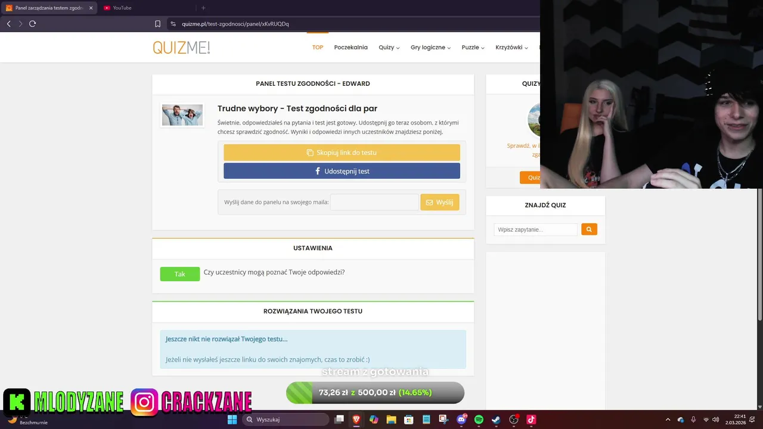Click Jeszcze nikt nie rozwiązał Twojego testu text

[227, 339]
